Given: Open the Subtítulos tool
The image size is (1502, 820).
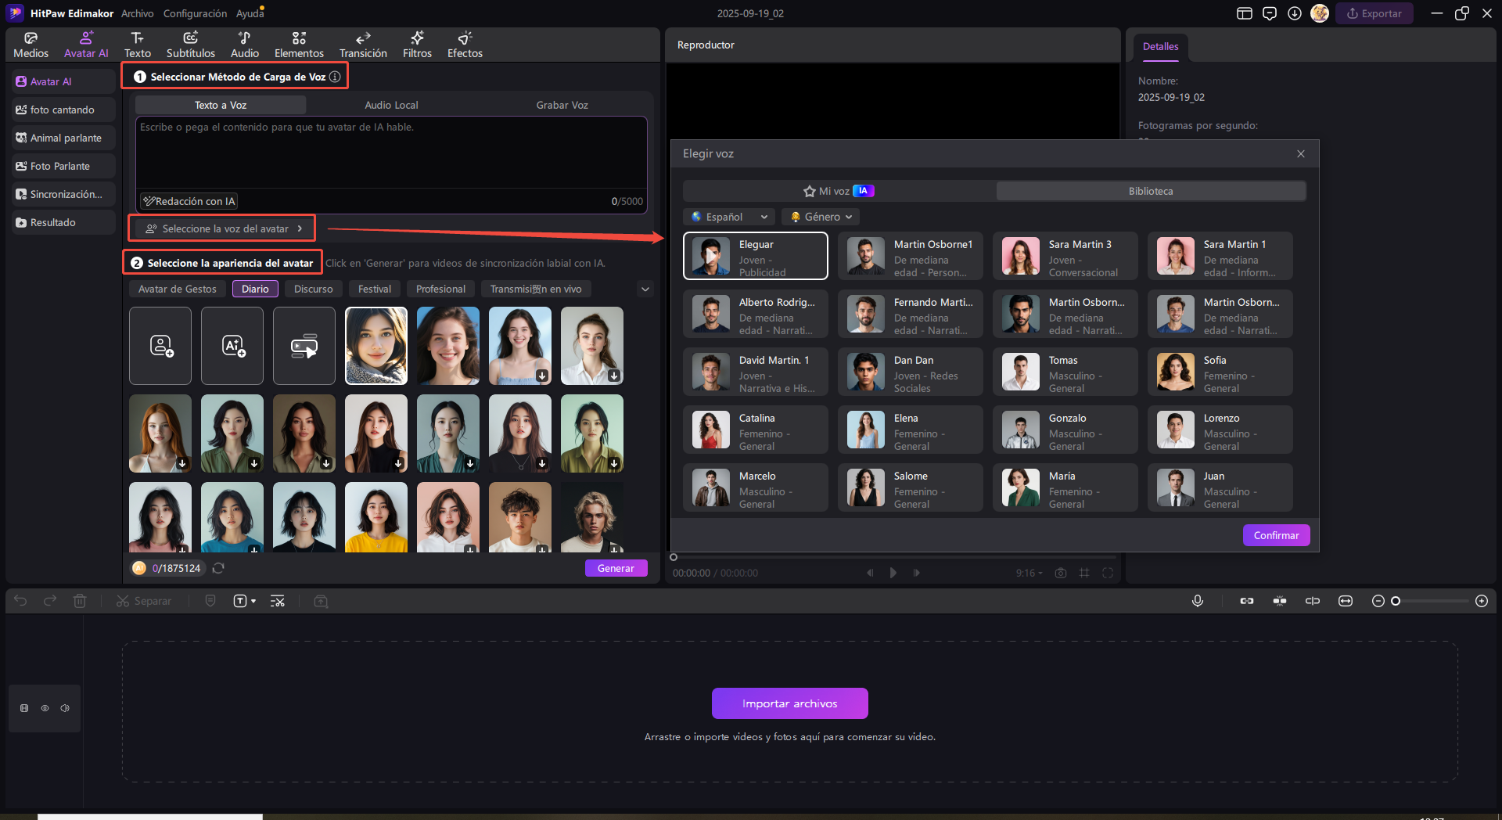Looking at the screenshot, I should (x=190, y=45).
